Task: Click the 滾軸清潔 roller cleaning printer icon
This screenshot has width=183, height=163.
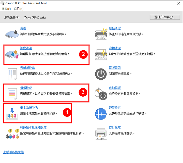Action: [101, 55]
